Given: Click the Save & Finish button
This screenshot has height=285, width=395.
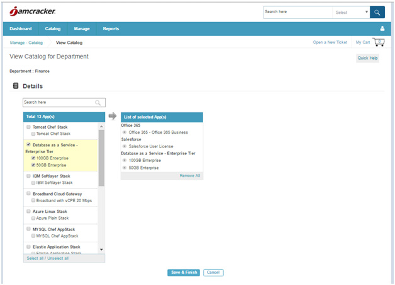Looking at the screenshot, I should (x=184, y=272).
